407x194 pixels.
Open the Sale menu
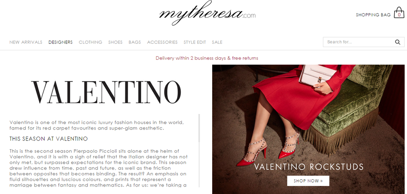click(217, 42)
